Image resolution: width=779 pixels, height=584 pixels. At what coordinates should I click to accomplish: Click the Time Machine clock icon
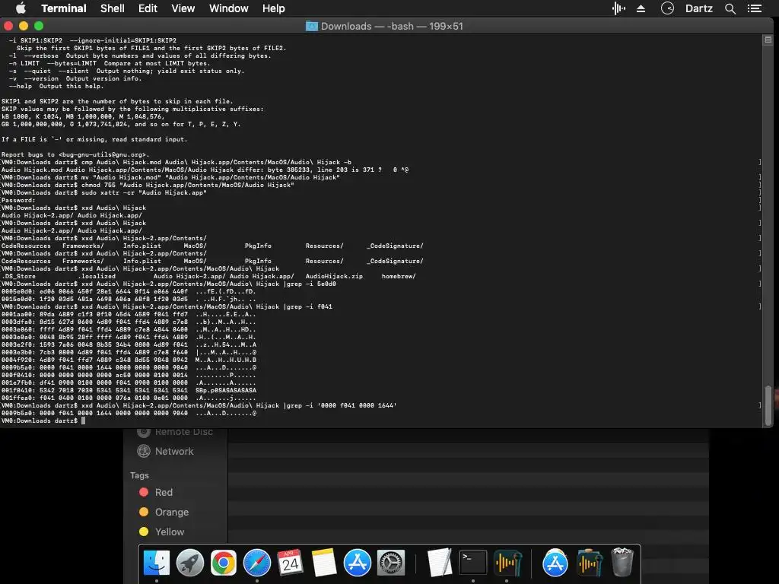667,8
